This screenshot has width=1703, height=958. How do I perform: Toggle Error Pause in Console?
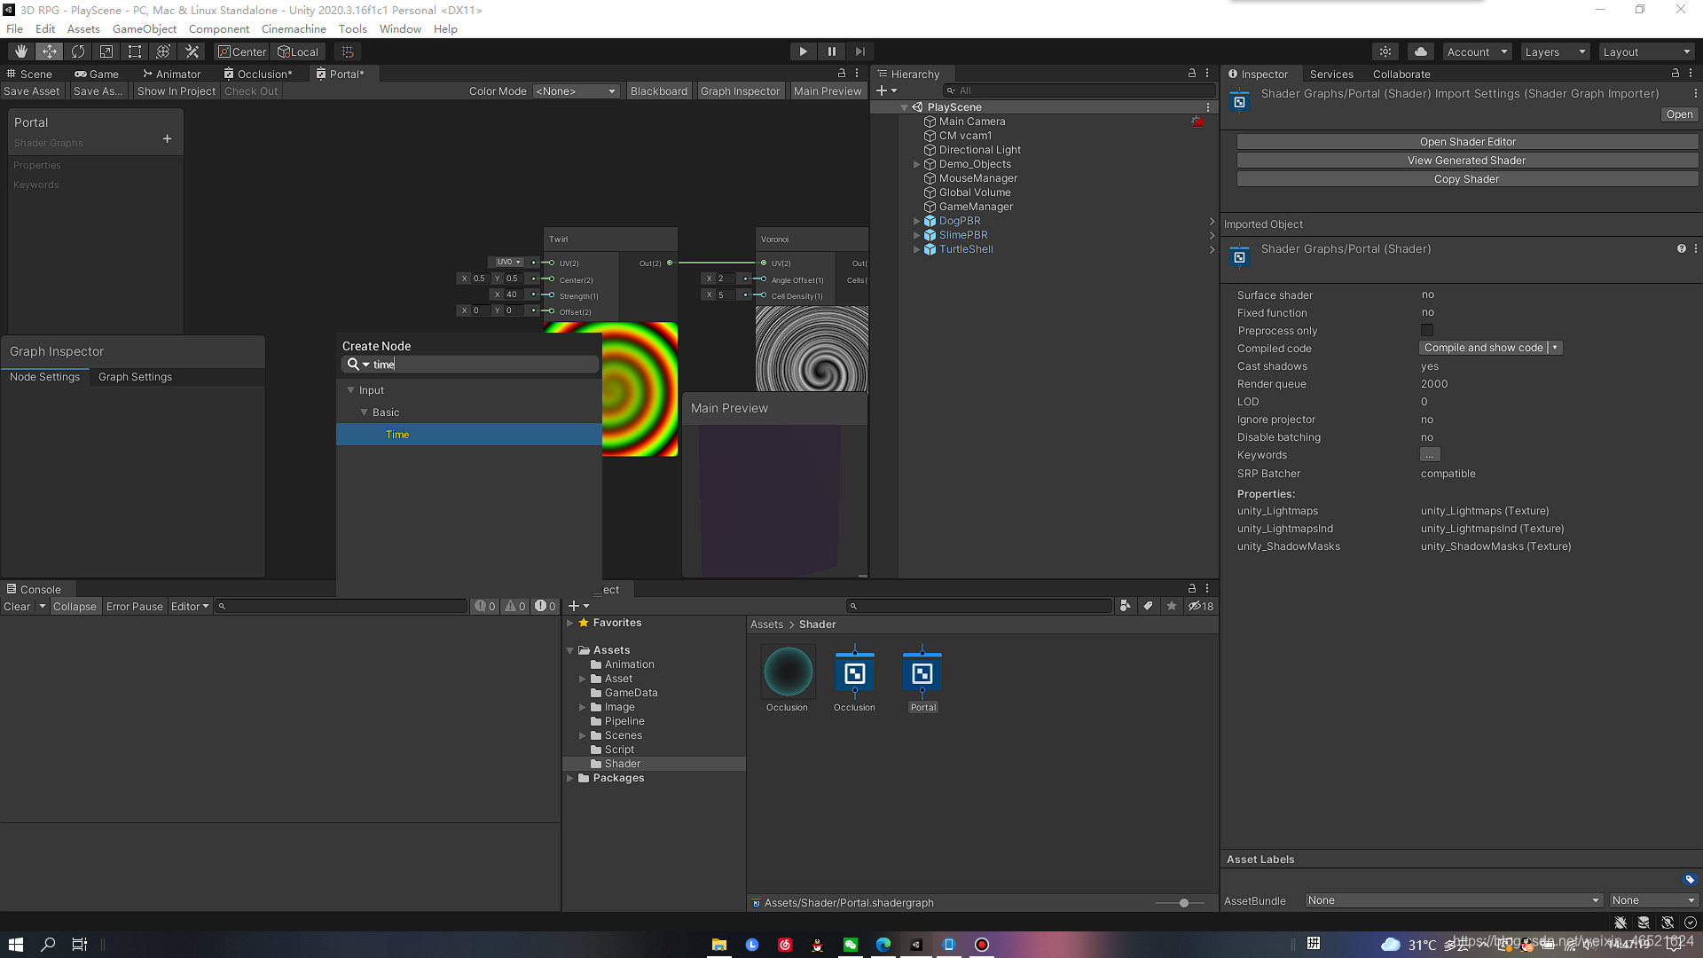[x=134, y=607]
